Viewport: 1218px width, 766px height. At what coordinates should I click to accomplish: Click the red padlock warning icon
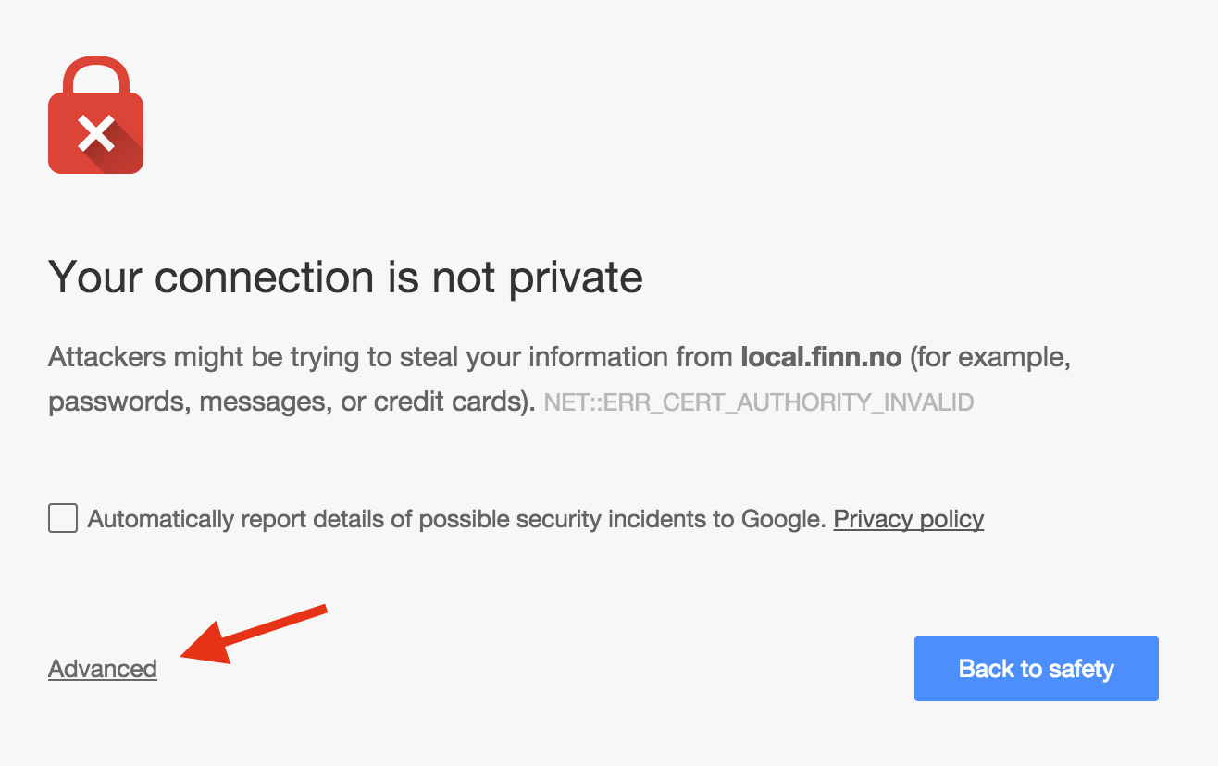(x=95, y=115)
